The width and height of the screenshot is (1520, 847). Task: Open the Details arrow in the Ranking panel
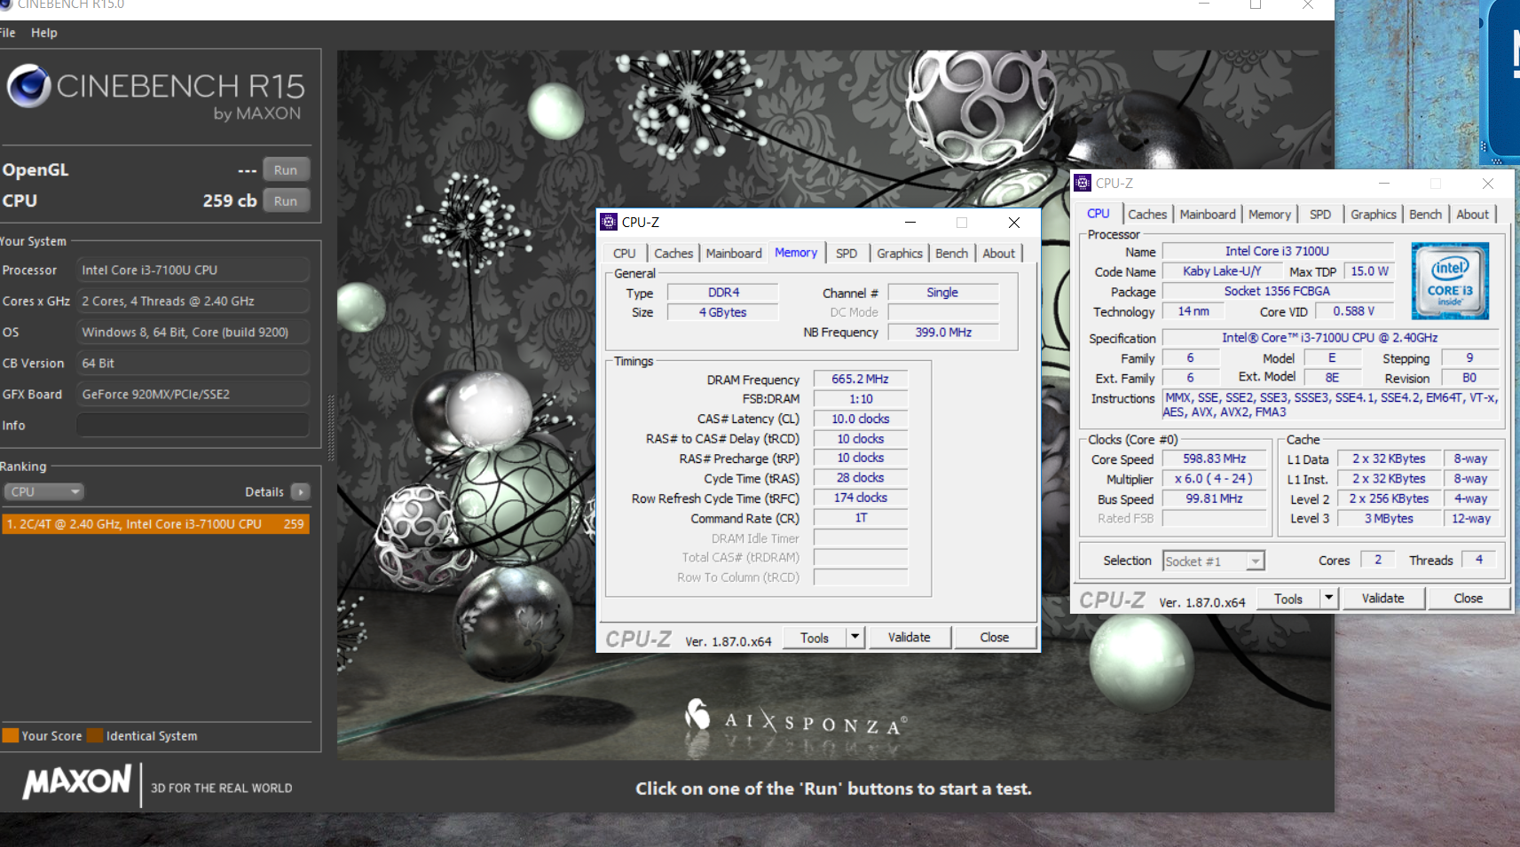[301, 491]
